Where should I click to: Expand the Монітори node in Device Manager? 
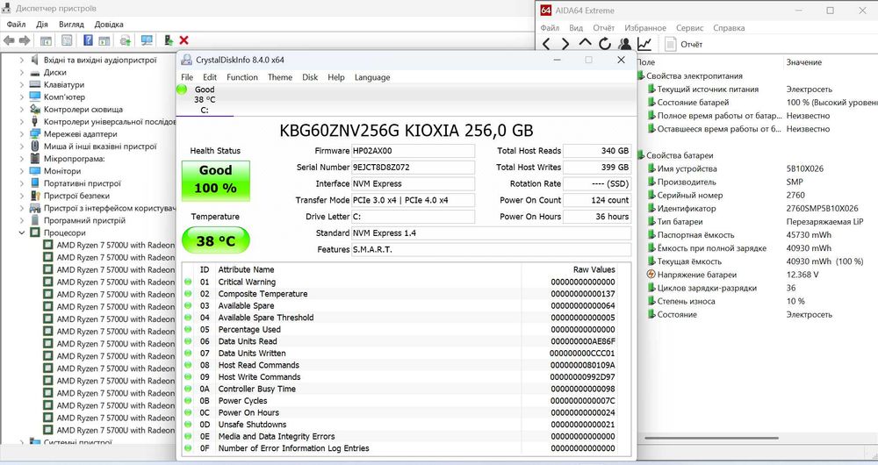coord(22,171)
